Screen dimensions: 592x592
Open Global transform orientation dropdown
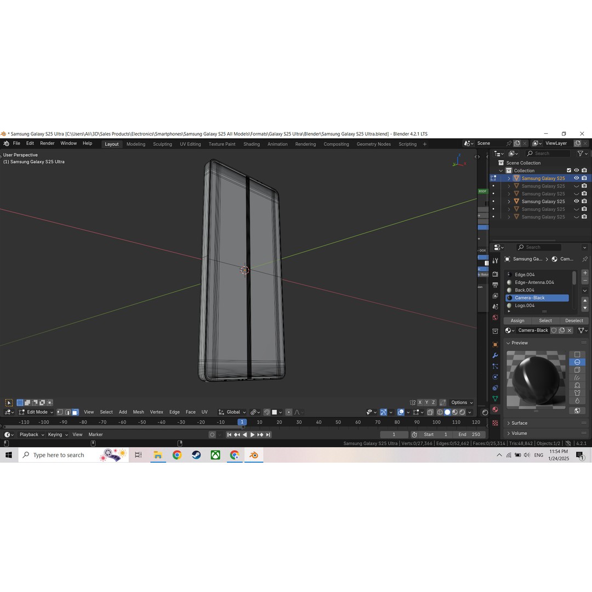point(232,412)
